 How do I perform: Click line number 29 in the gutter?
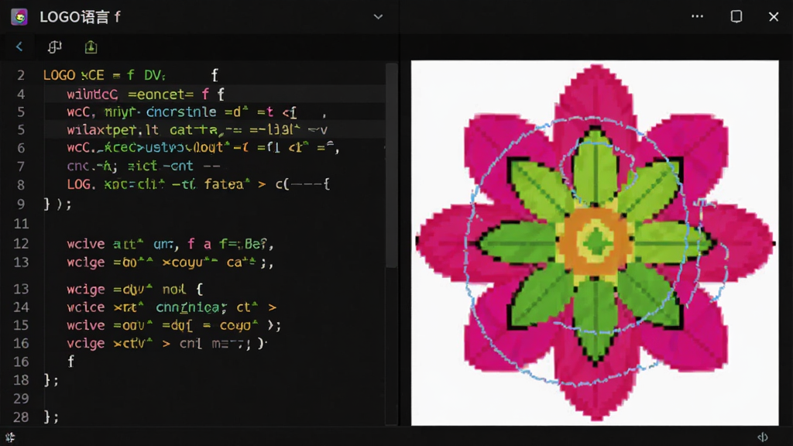[21, 399]
